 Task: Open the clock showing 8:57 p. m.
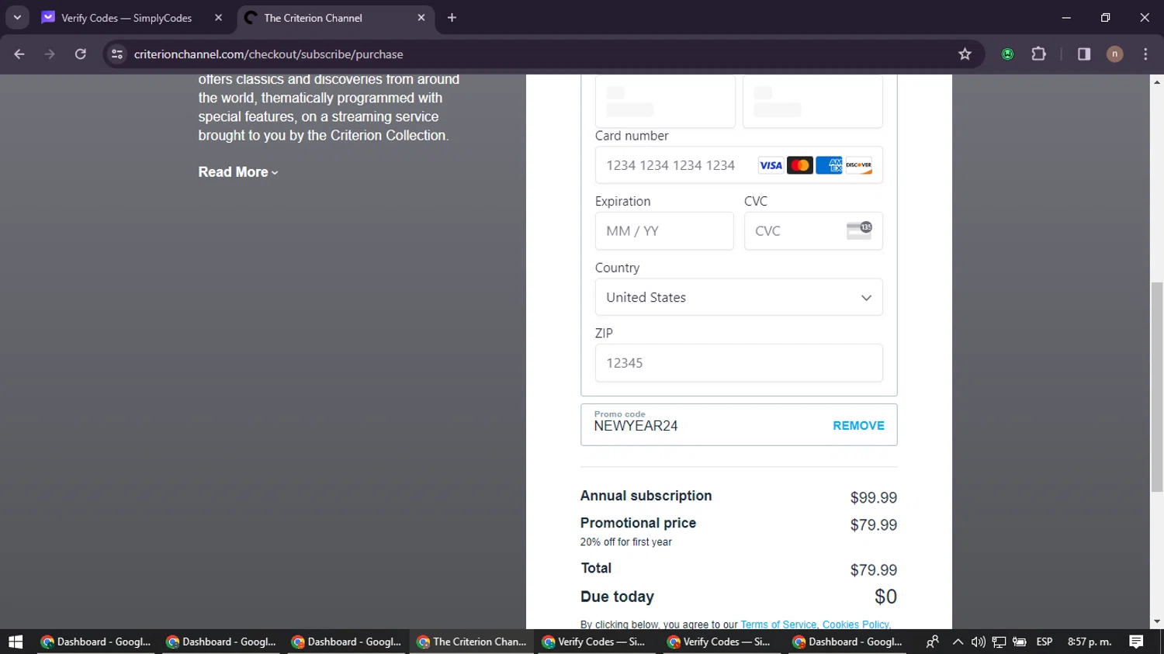(x=1090, y=642)
